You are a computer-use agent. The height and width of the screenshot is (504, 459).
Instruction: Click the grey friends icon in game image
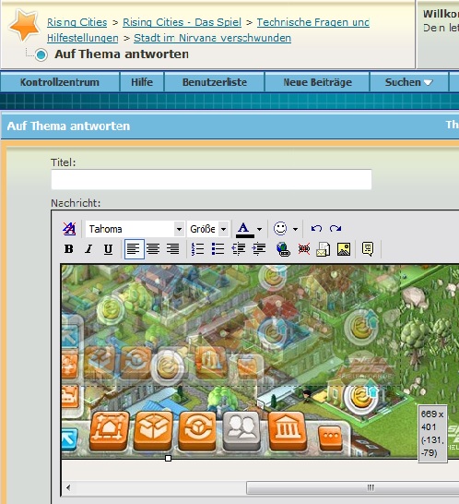pyautogui.click(x=241, y=431)
